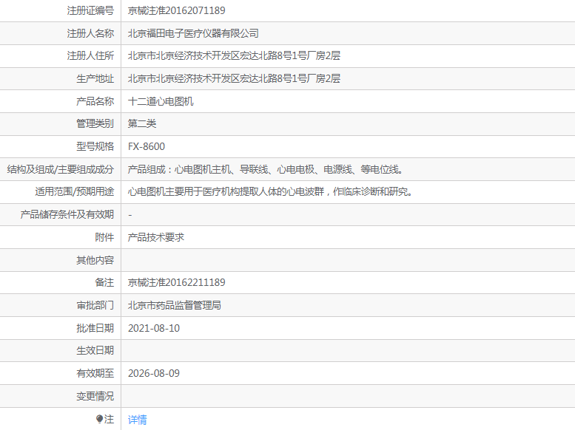Click the 产品名称 label
Image resolution: width=575 pixels, height=430 pixels.
(x=95, y=101)
